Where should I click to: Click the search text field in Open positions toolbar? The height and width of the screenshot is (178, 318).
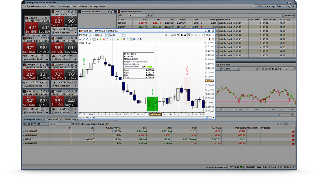[64, 124]
